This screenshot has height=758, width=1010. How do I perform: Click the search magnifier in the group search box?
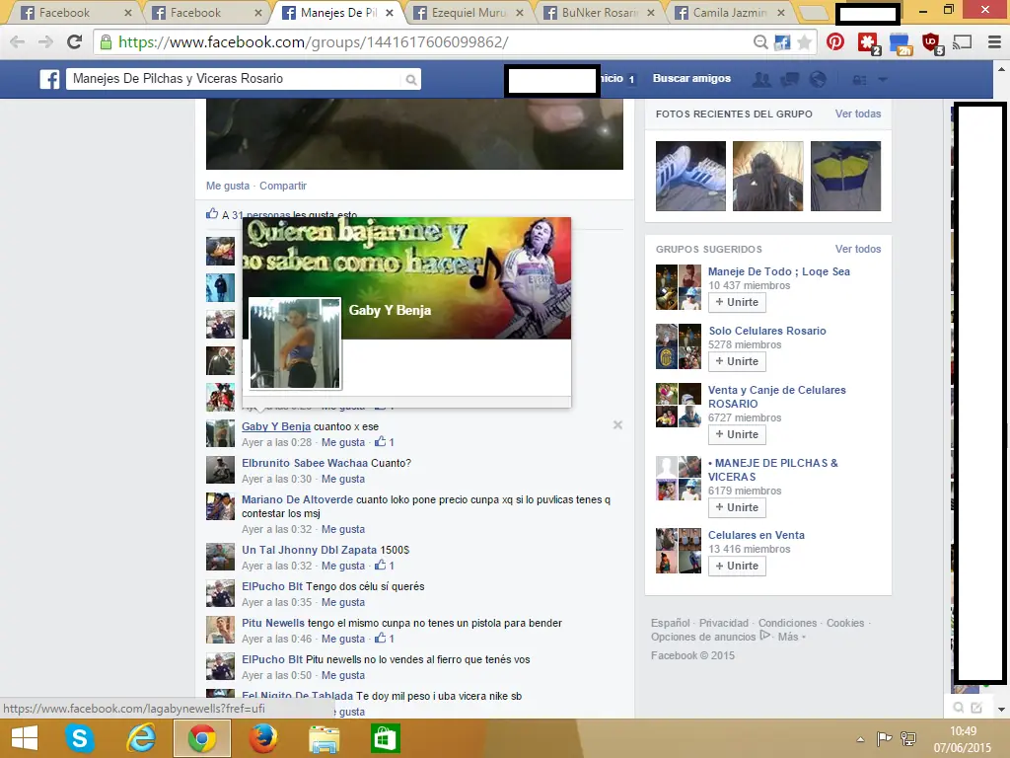(411, 79)
